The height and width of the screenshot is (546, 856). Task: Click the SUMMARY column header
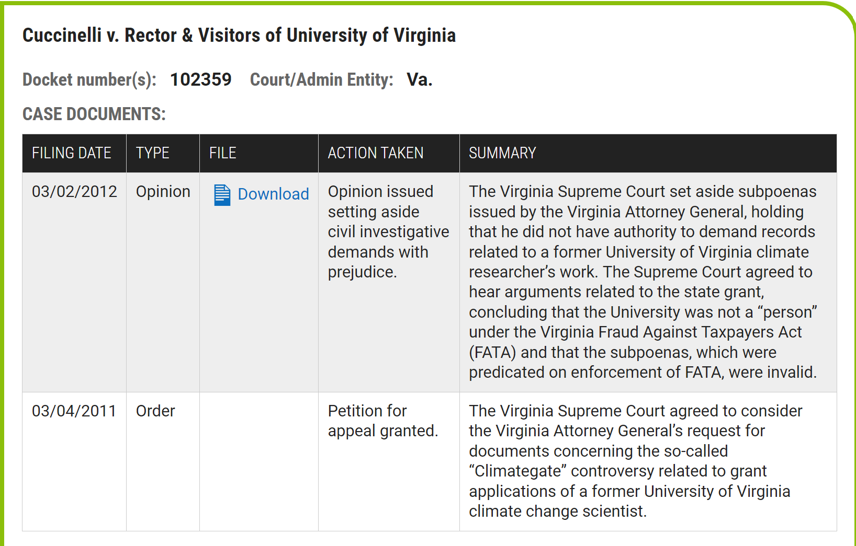[x=503, y=153]
